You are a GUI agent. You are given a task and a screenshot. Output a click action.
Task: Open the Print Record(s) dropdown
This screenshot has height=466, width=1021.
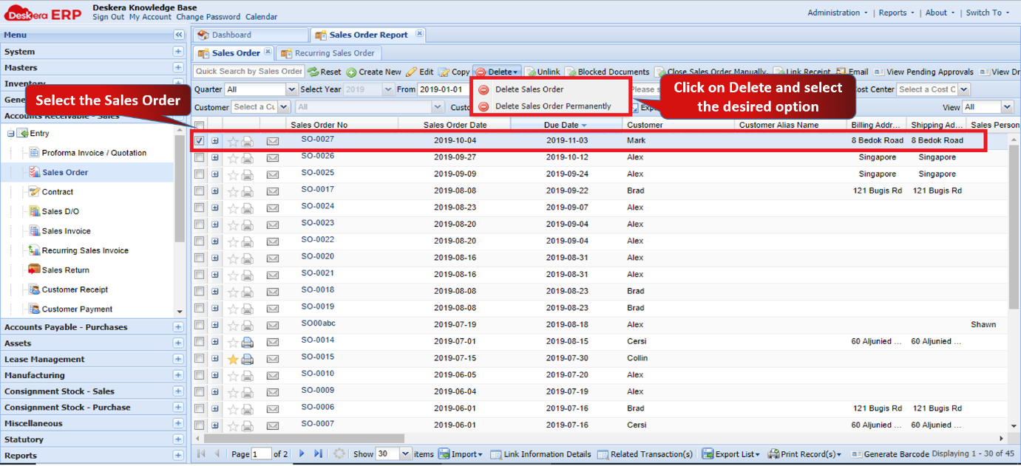point(805,454)
